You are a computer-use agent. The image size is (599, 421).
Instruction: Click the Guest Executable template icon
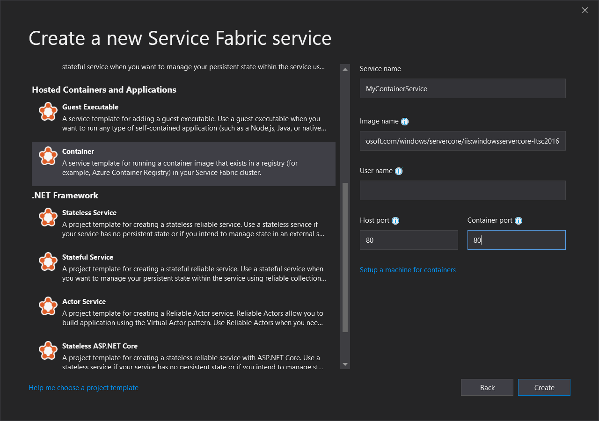pos(48,112)
